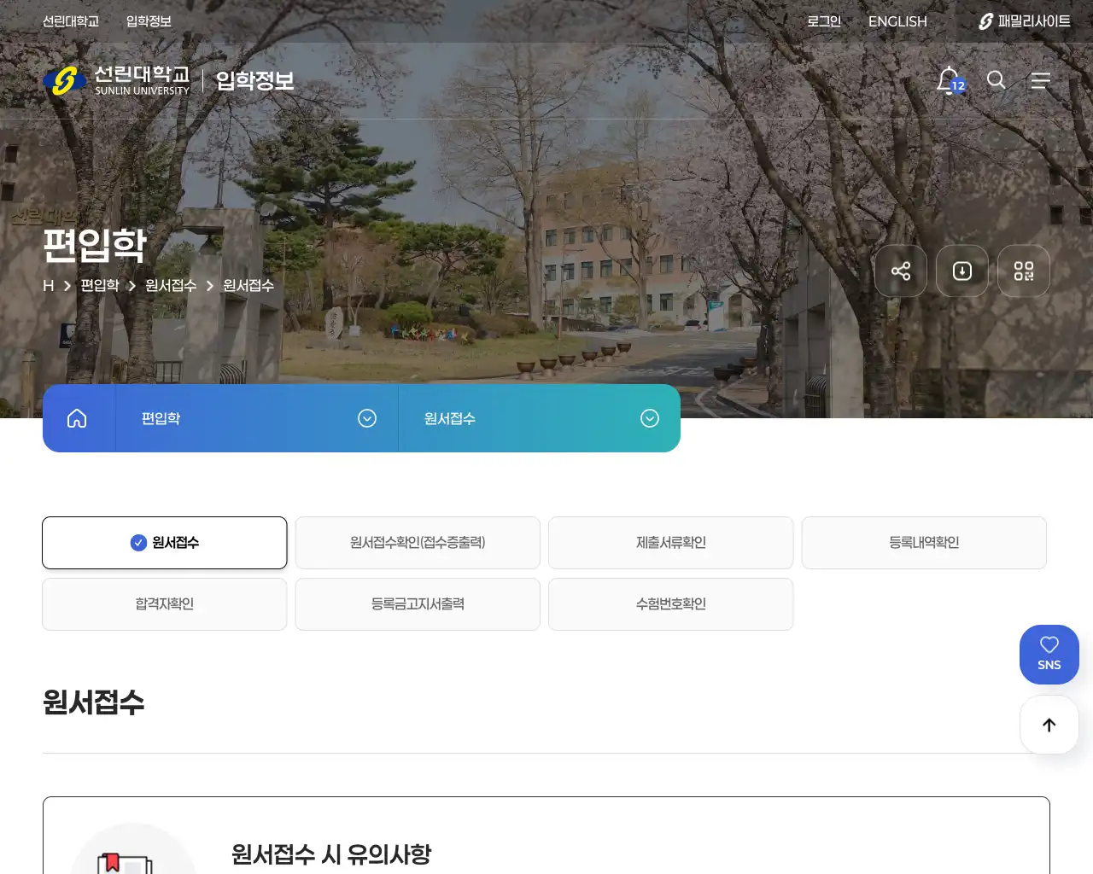Click the 입학정보 top bar link
The image size is (1093, 874).
coord(149,21)
